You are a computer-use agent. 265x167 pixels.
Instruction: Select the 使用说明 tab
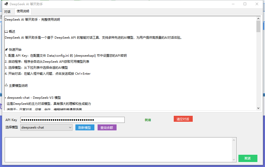[23, 11]
